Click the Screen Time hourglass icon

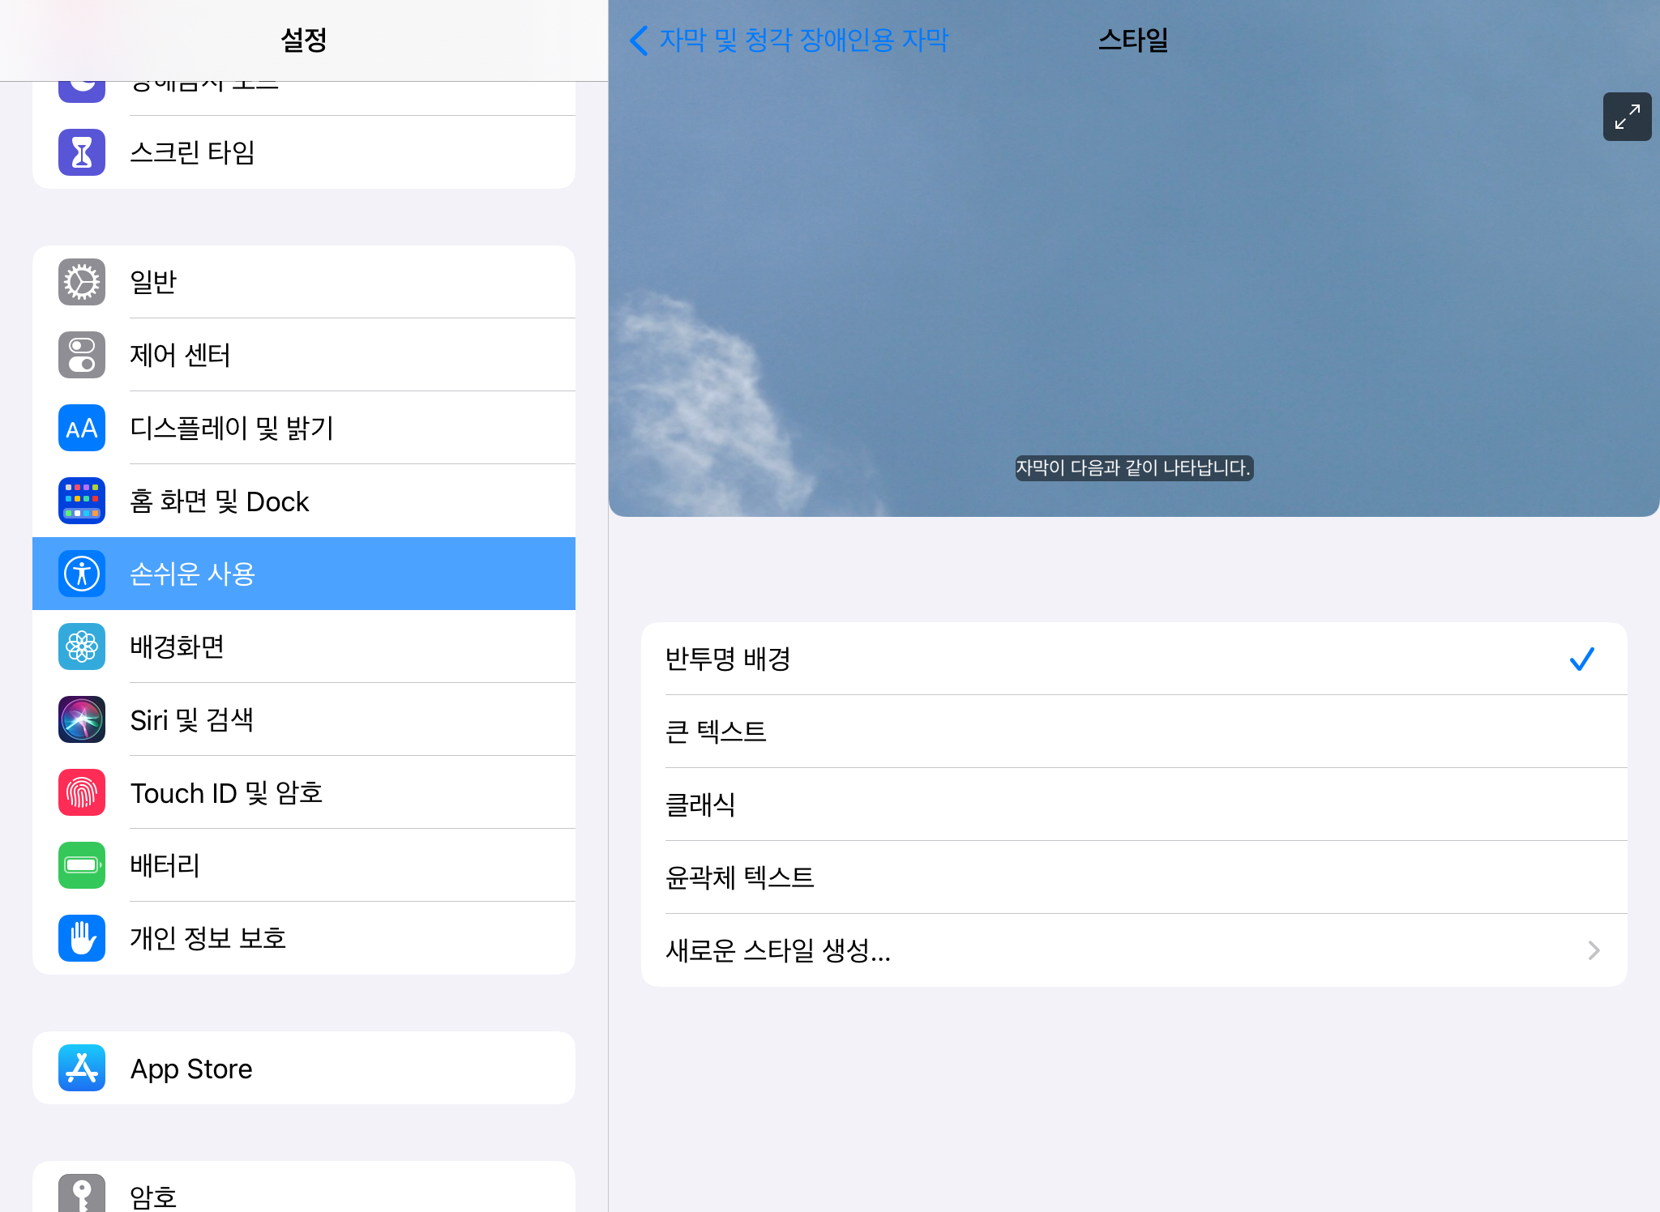click(82, 152)
